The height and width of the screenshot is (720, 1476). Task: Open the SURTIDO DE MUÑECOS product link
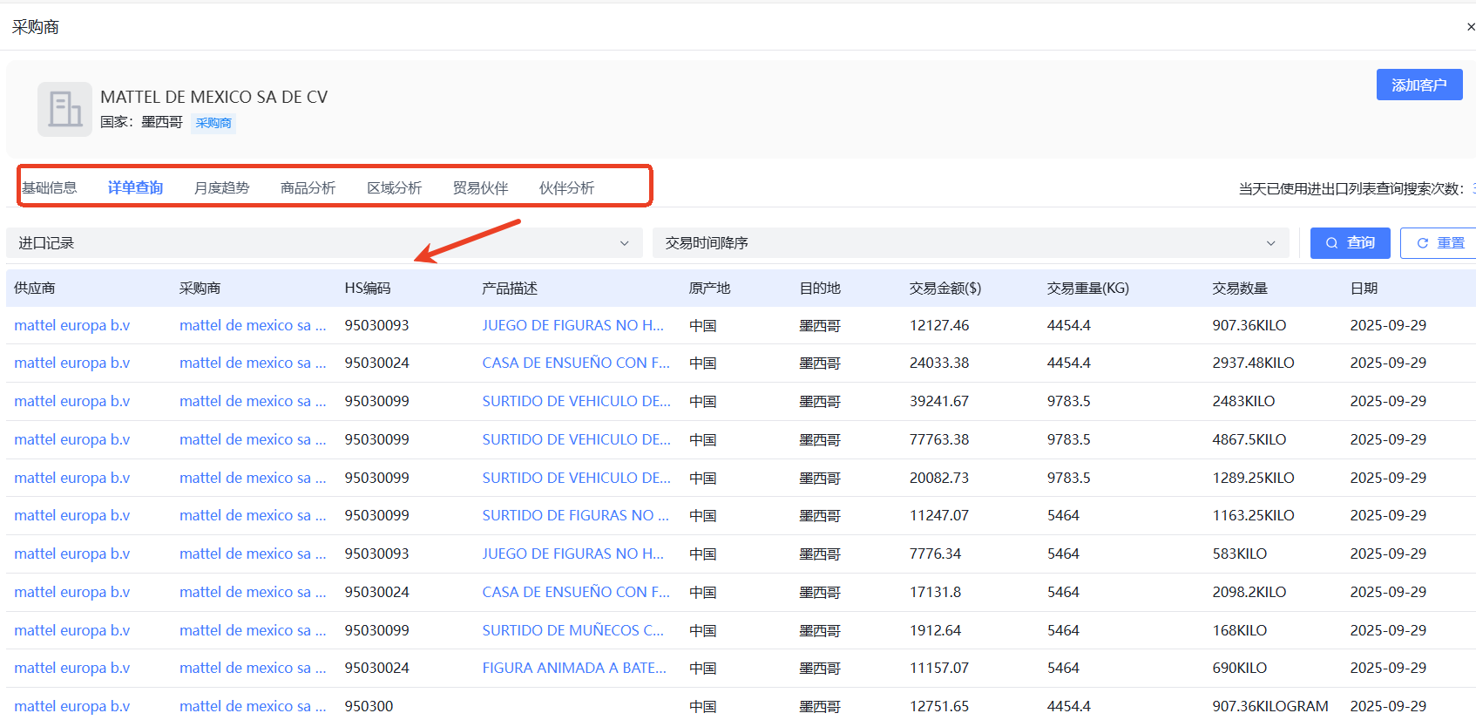pyautogui.click(x=573, y=630)
